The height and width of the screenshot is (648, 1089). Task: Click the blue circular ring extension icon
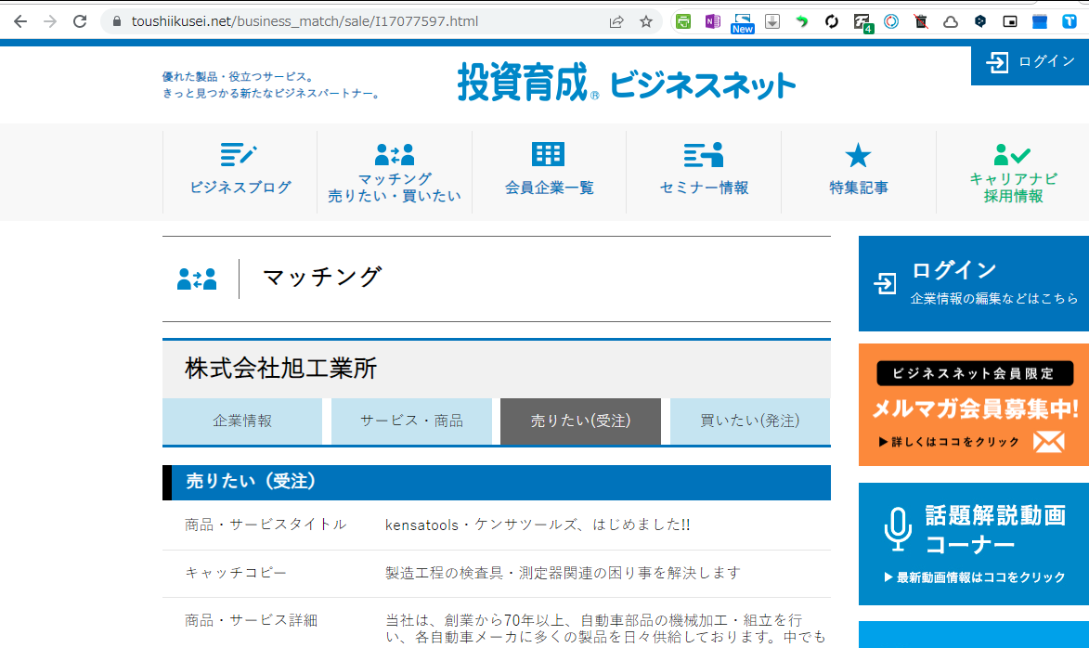click(x=891, y=21)
